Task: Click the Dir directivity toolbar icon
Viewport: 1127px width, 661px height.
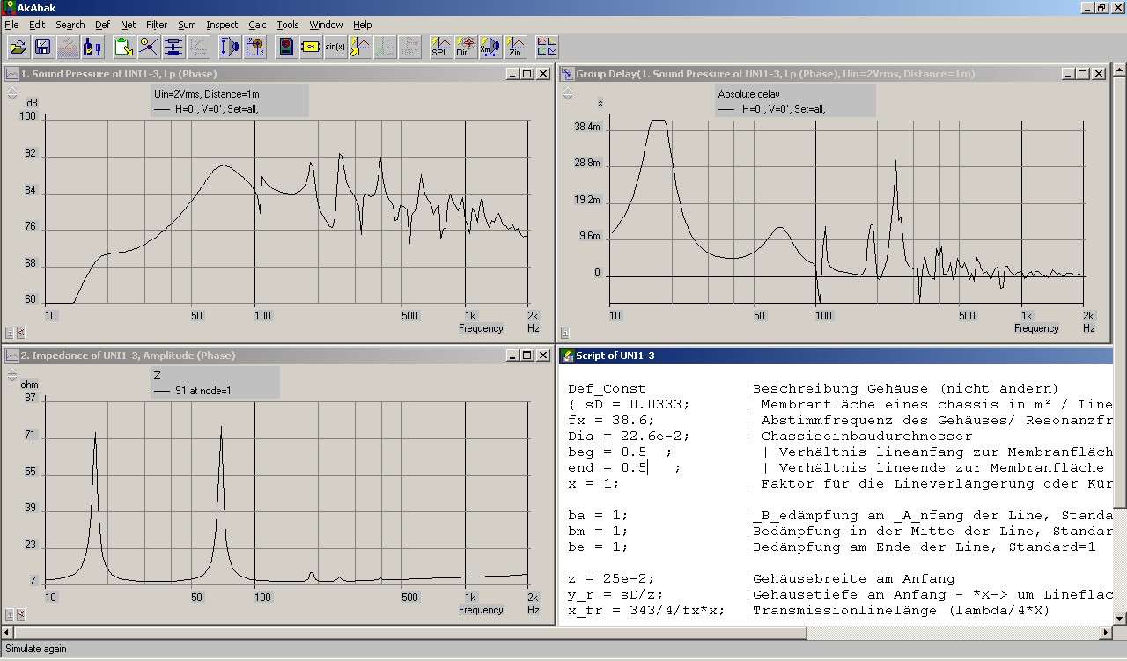Action: click(465, 48)
